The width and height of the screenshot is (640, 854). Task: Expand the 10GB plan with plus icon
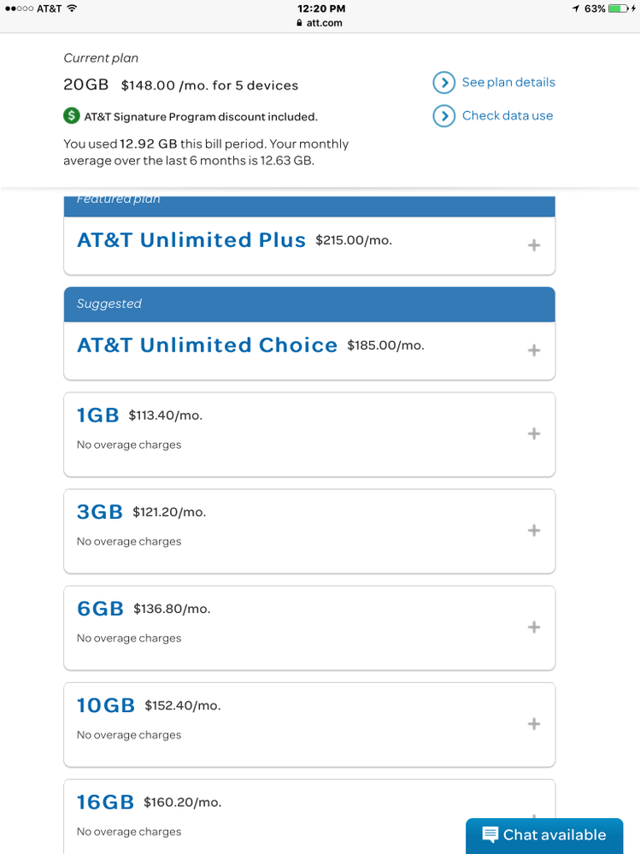pyautogui.click(x=534, y=723)
